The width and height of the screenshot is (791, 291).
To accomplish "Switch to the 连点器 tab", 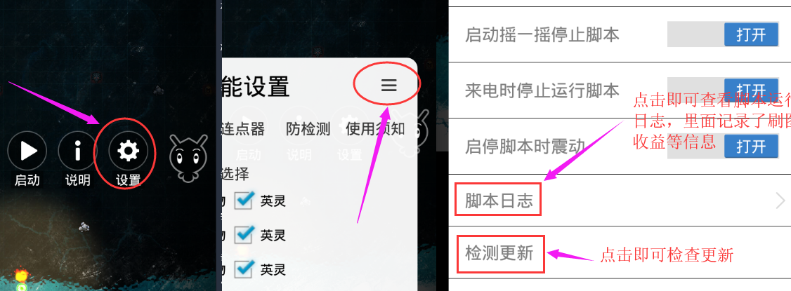I will point(242,129).
